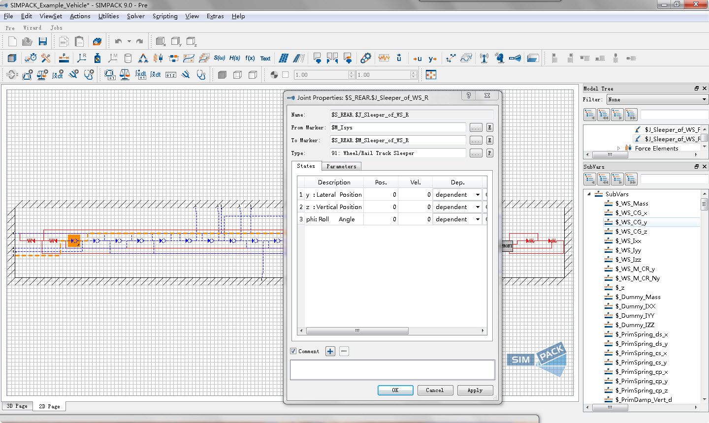Click the spring-damper force element icon
This screenshot has width=709, height=423.
[158, 58]
